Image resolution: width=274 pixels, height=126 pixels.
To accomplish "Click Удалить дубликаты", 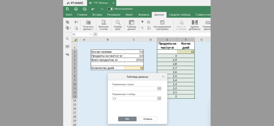I will pyautogui.click(x=195, y=25).
